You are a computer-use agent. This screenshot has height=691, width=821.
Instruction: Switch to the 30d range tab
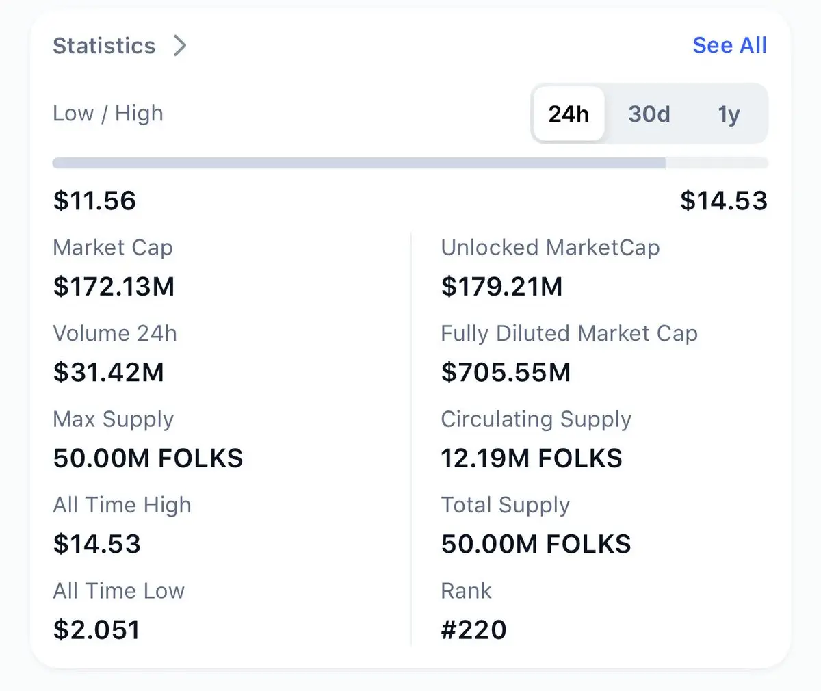point(649,114)
